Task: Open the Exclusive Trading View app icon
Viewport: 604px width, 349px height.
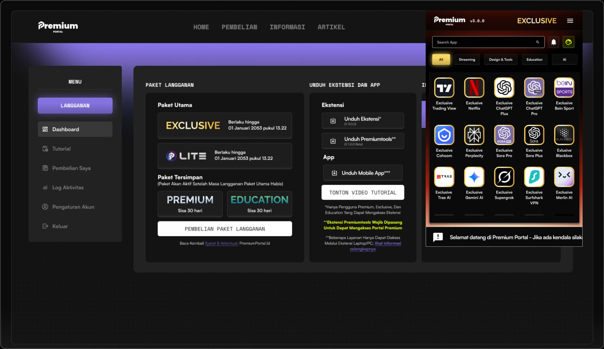Action: 444,88
